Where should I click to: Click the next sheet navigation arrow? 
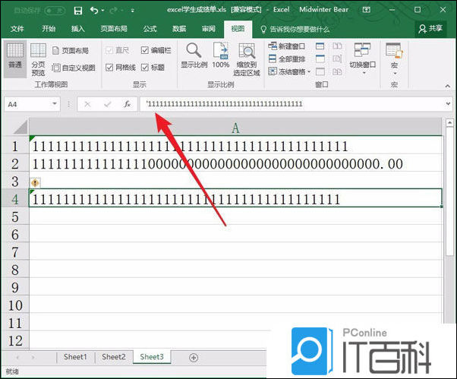click(33, 357)
